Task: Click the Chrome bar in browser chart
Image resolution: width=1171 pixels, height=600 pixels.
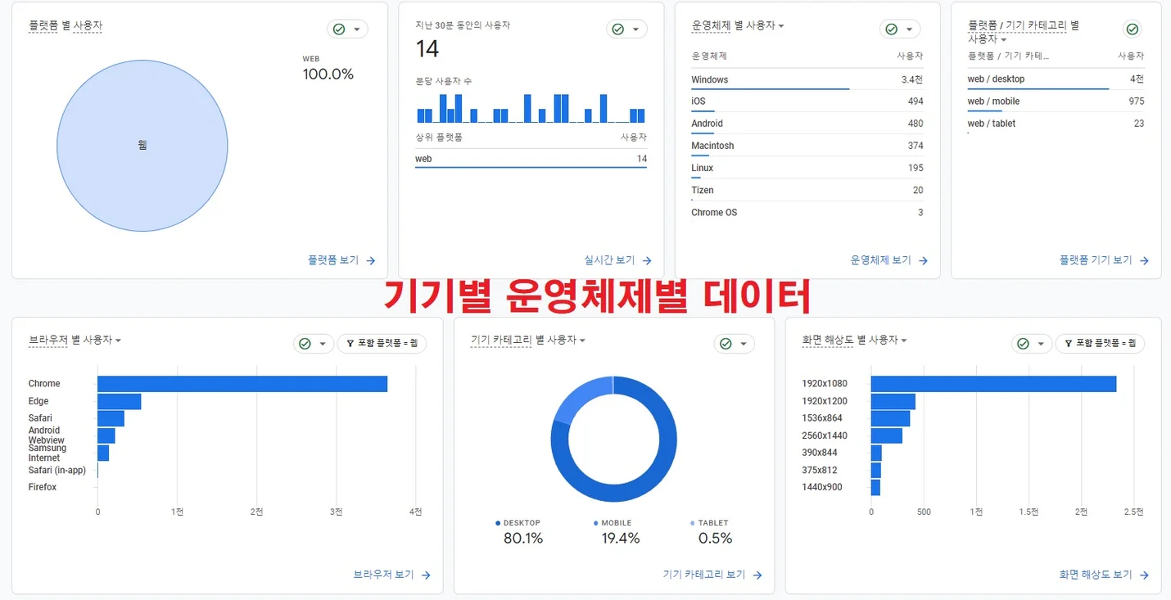Action: [242, 384]
